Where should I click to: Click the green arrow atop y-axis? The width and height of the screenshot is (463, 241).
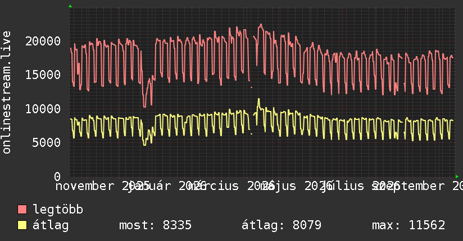click(x=70, y=6)
